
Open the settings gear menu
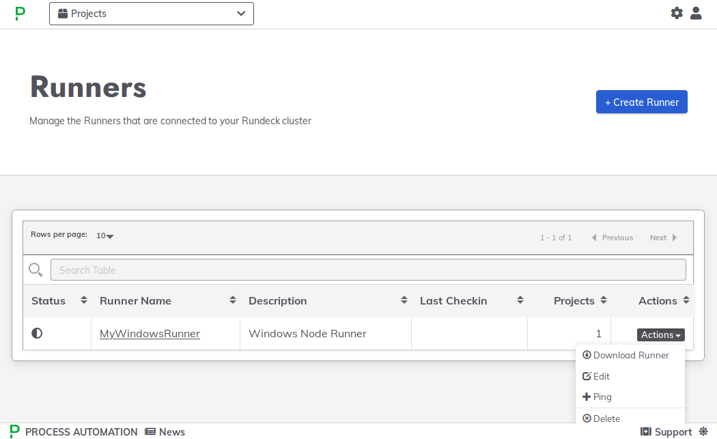[x=677, y=13]
